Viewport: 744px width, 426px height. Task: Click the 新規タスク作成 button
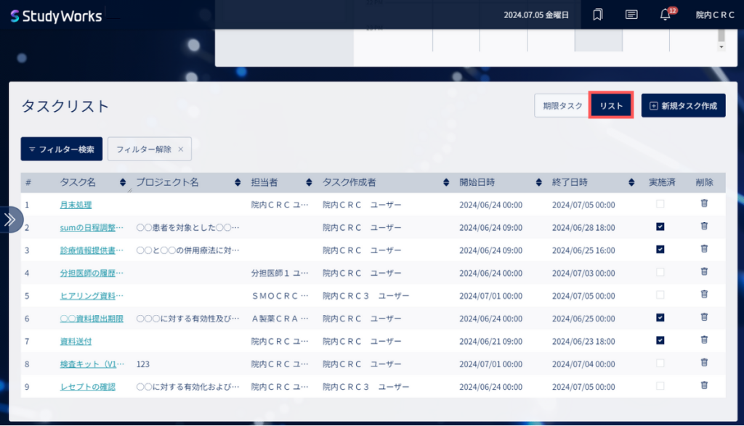pos(683,106)
